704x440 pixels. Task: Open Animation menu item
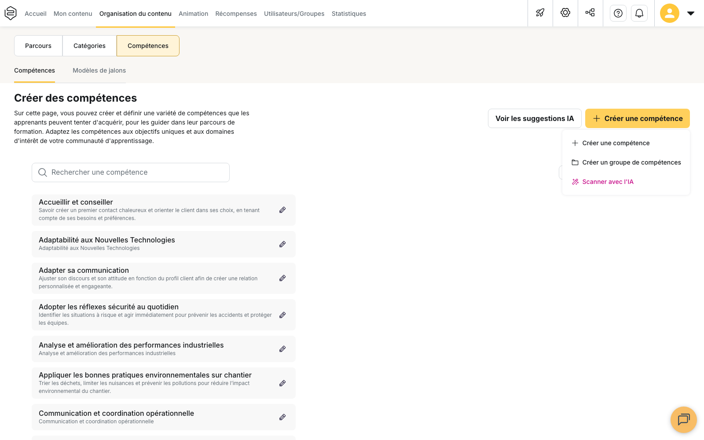point(194,14)
